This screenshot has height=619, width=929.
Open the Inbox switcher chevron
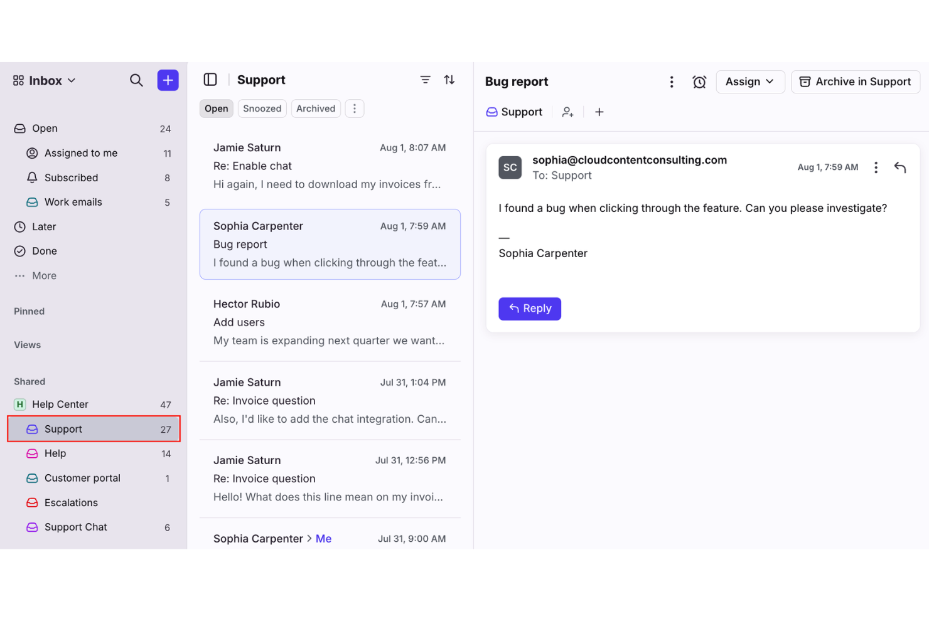click(73, 80)
